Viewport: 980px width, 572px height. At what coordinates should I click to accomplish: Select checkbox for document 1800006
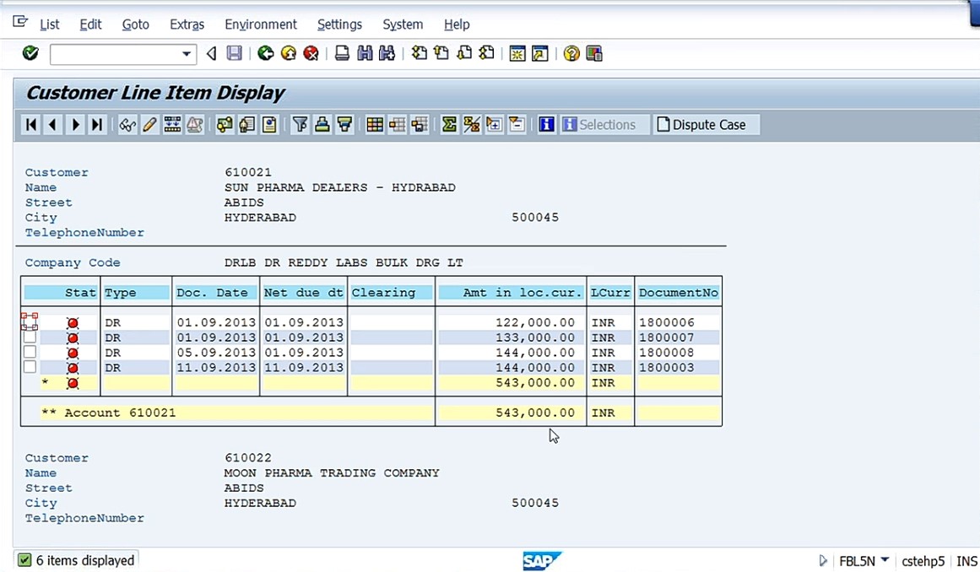[x=30, y=321]
